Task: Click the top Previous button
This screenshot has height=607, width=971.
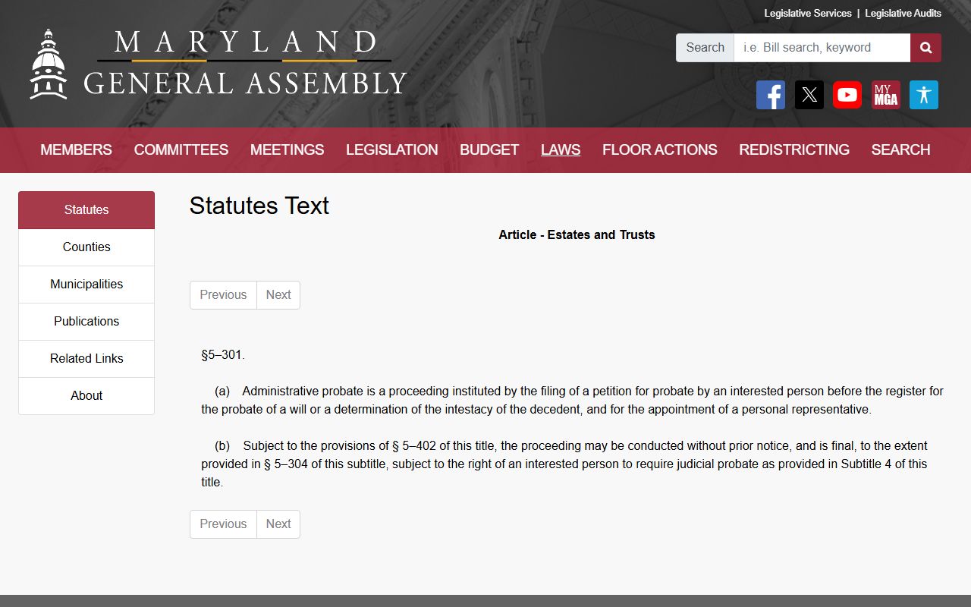Action: (223, 295)
